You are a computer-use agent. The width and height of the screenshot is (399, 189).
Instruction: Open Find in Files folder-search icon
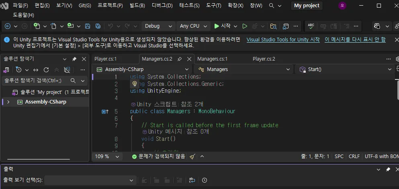(x=273, y=26)
